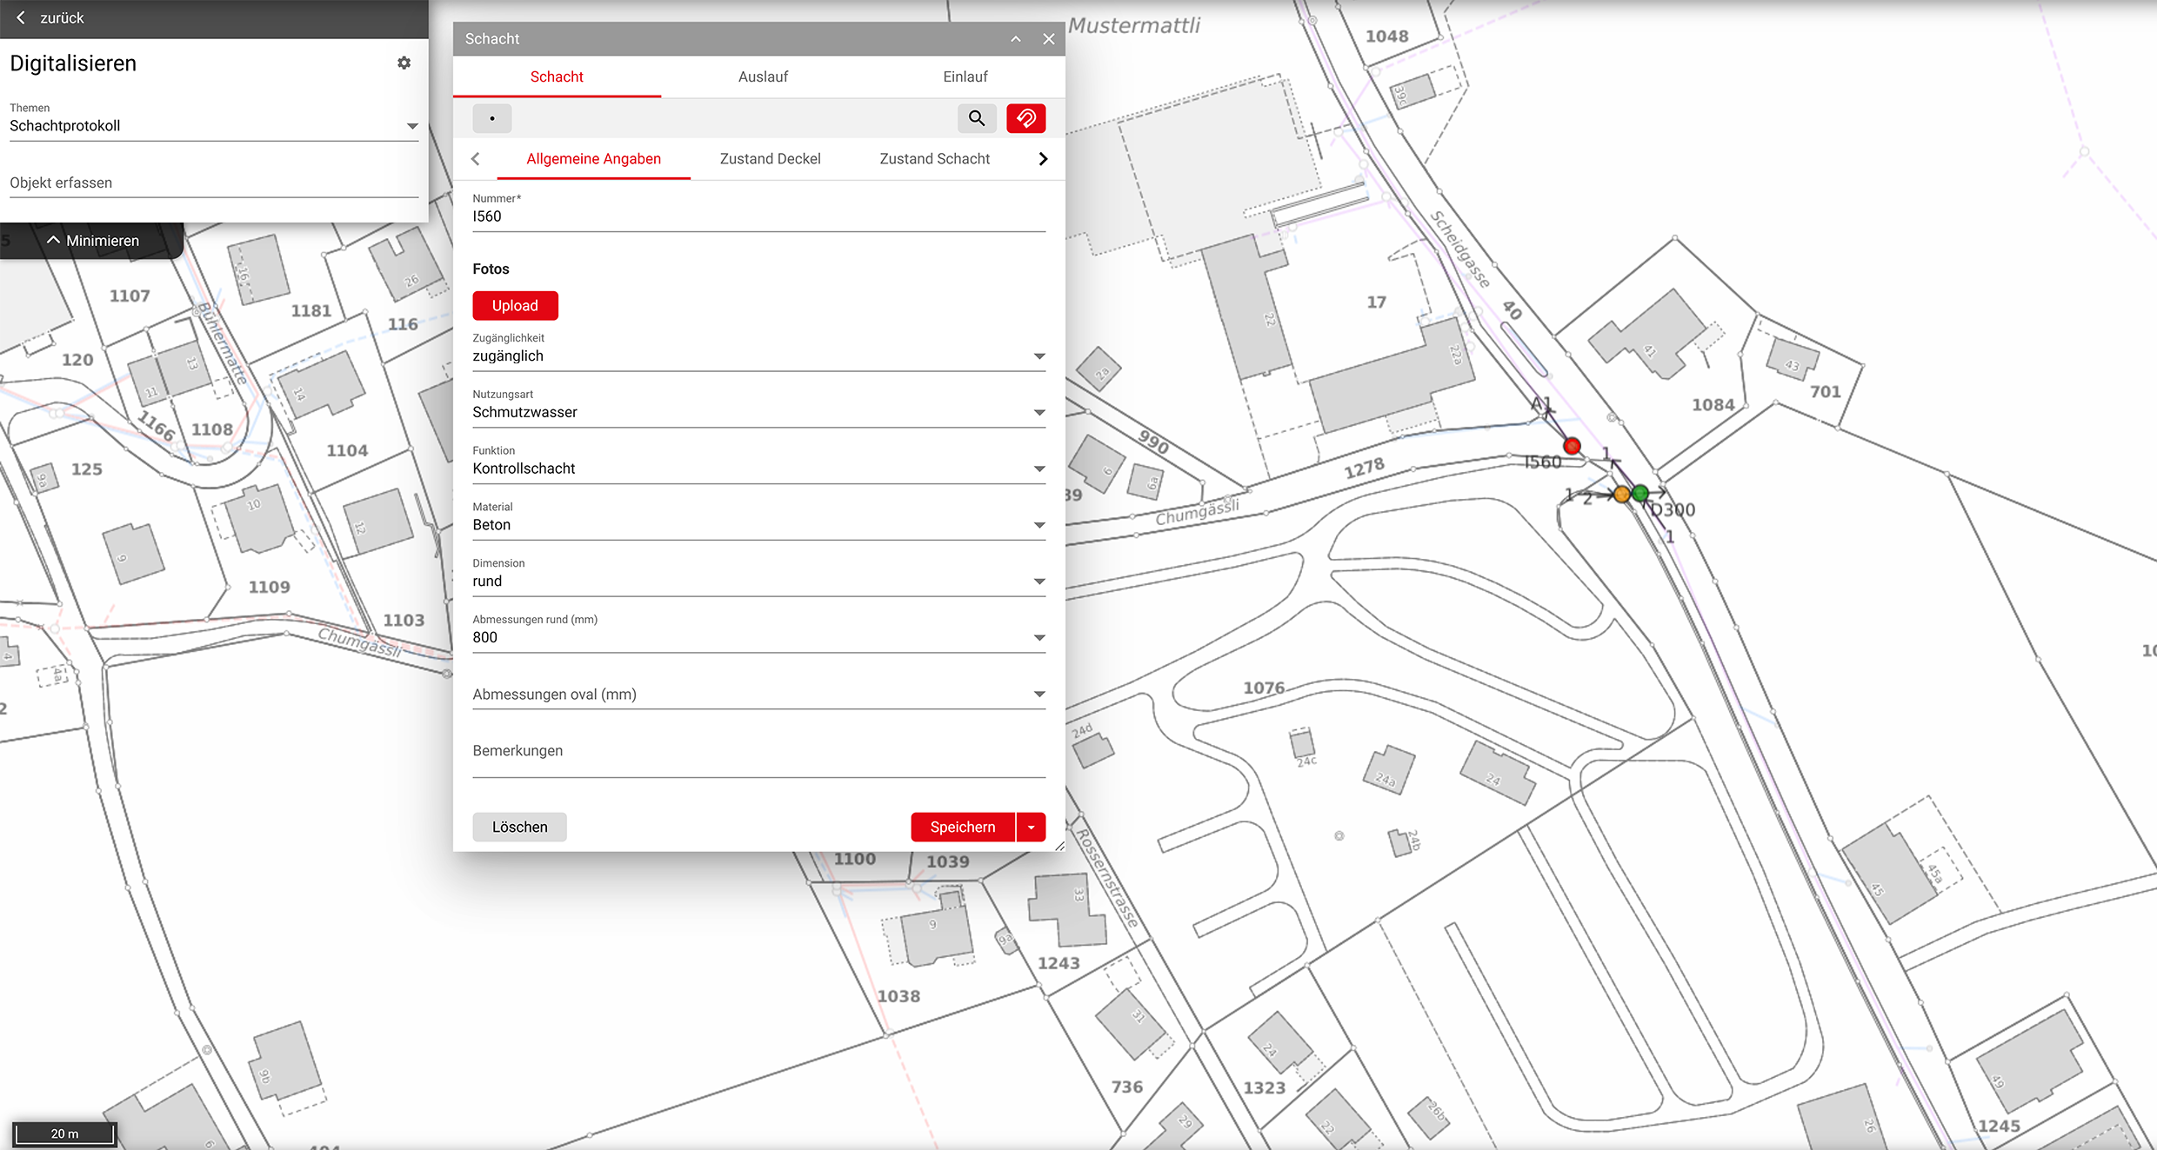The width and height of the screenshot is (2157, 1150).
Task: Click the point geometry dot button
Action: [492, 118]
